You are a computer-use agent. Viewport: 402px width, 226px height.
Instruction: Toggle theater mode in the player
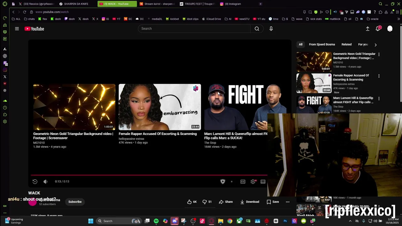pos(263,181)
